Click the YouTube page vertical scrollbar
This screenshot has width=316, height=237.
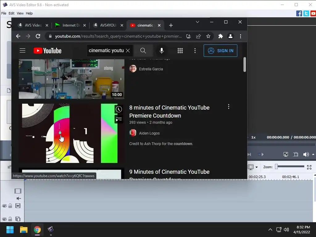[x=245, y=64]
